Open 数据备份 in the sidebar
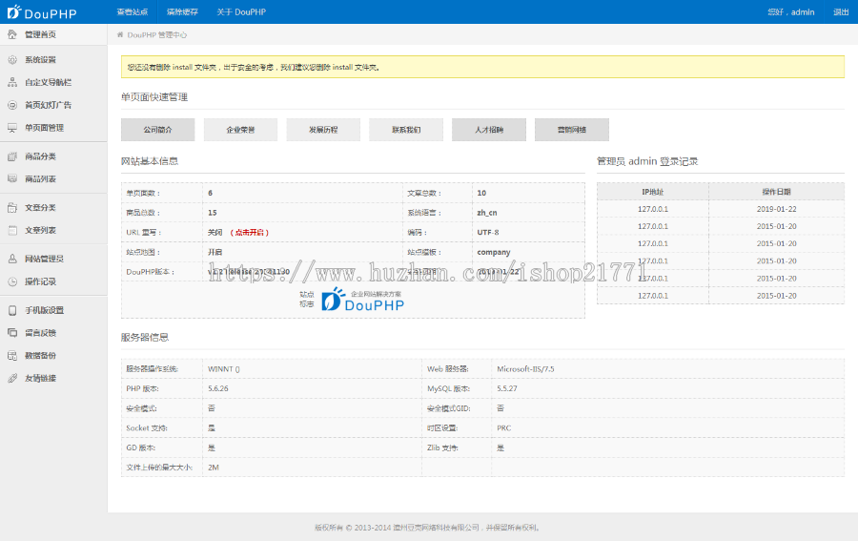Image resolution: width=858 pixels, height=541 pixels. (x=40, y=355)
